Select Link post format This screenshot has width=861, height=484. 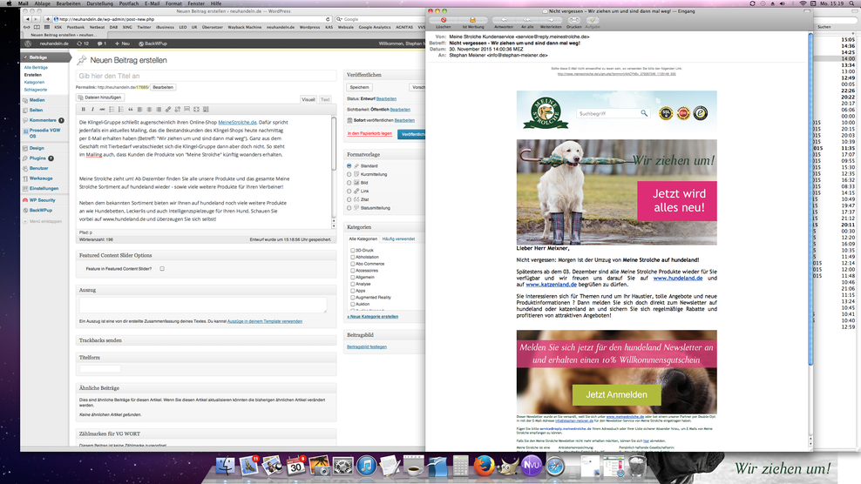349,191
